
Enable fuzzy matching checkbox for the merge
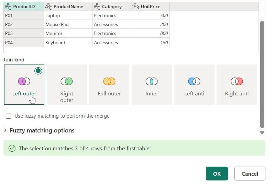(x=8, y=116)
